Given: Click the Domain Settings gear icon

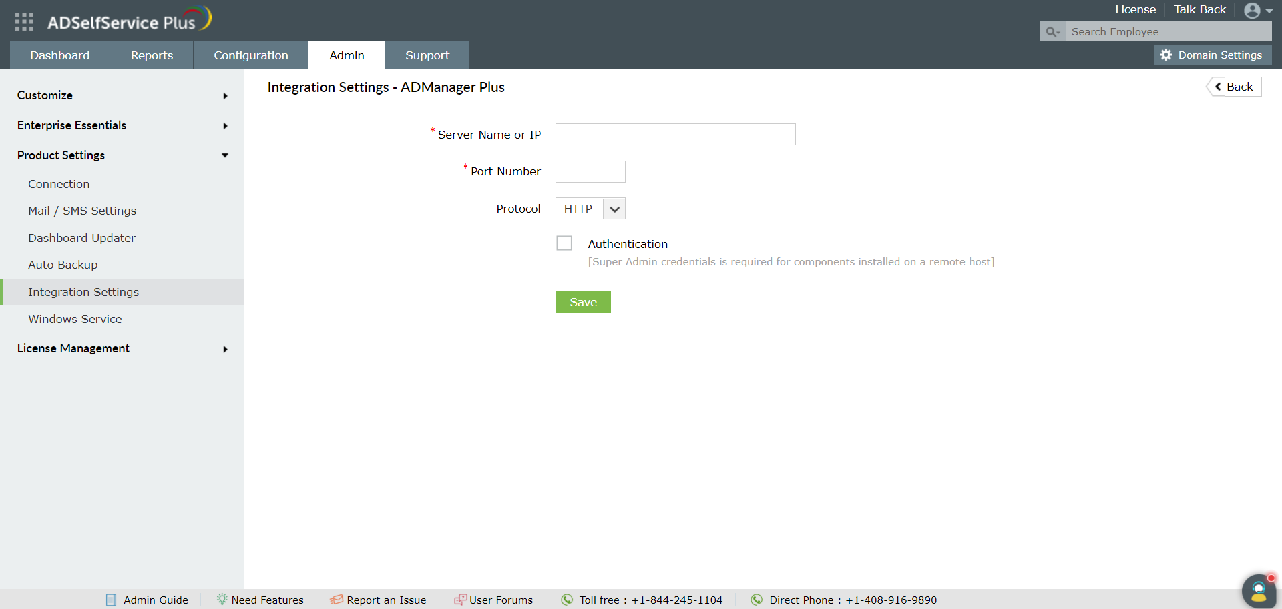Looking at the screenshot, I should (1166, 55).
